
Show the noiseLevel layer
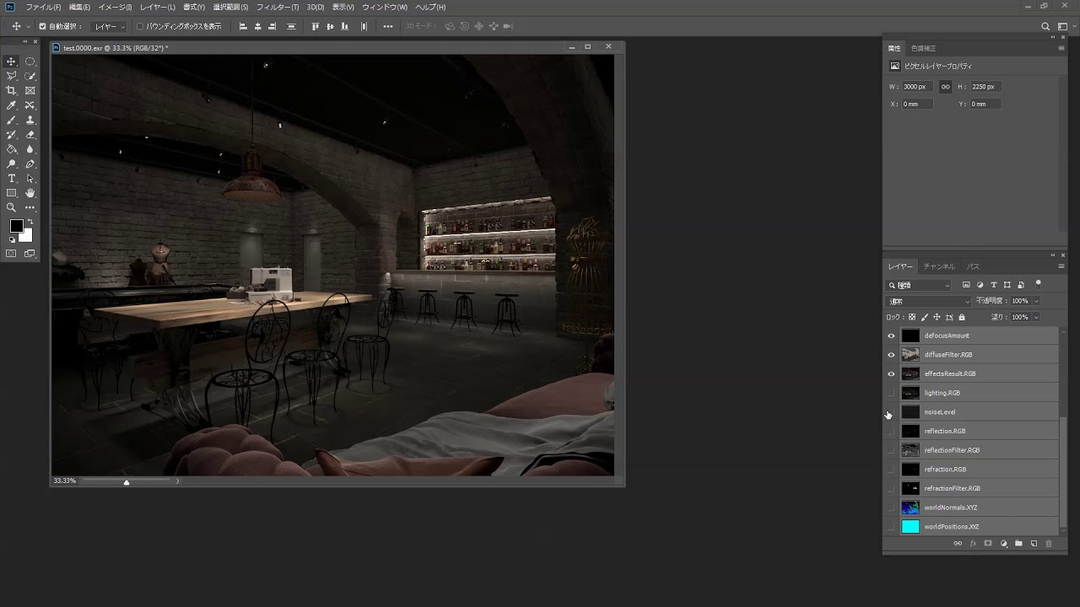(x=891, y=412)
